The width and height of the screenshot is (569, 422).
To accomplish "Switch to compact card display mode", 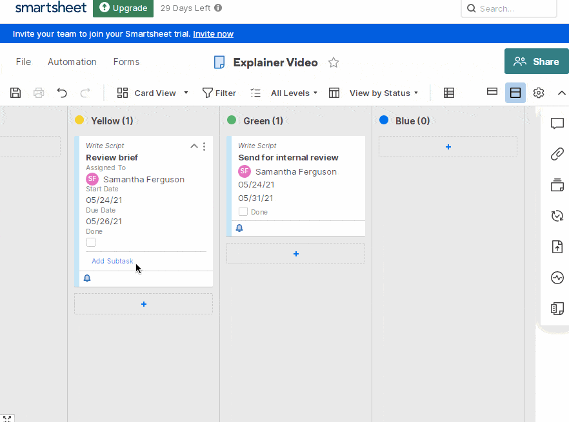I will coord(492,93).
